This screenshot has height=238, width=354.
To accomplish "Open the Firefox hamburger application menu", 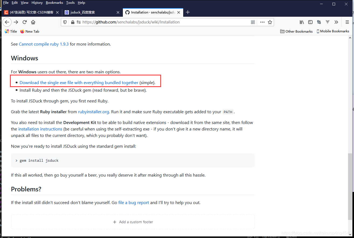I will point(347,22).
